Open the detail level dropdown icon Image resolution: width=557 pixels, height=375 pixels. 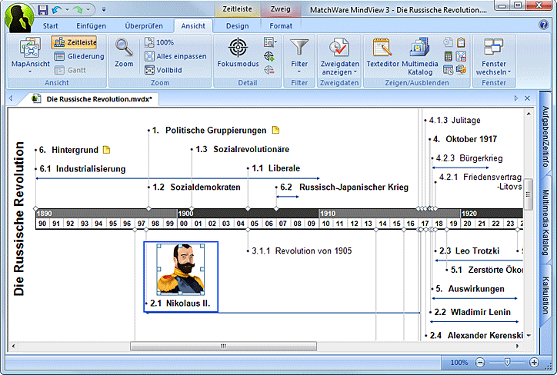270,42
